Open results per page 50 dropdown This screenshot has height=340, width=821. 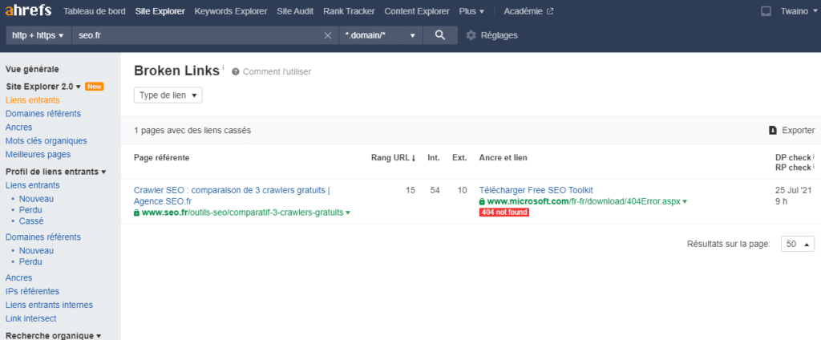798,244
